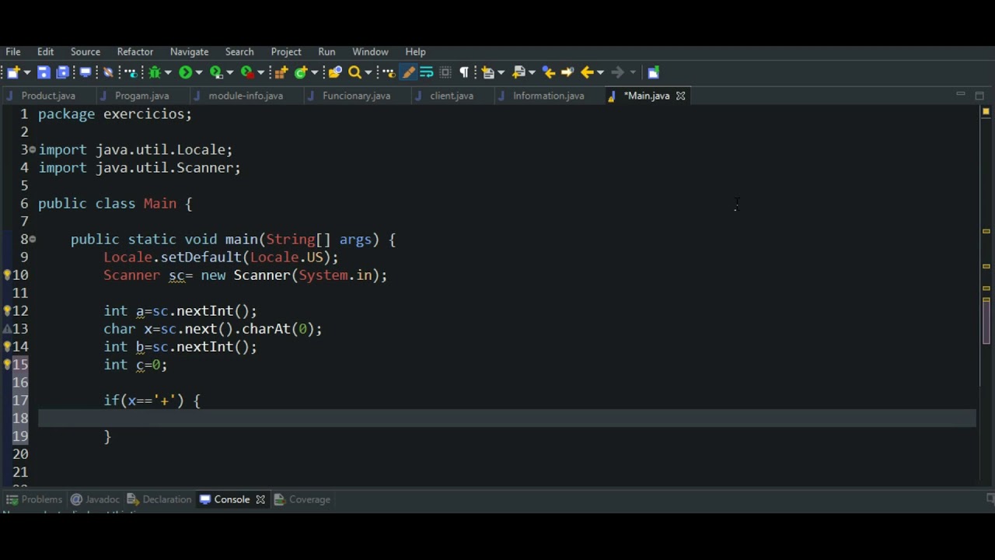The width and height of the screenshot is (995, 560).
Task: Open the File menu
Action: point(13,52)
